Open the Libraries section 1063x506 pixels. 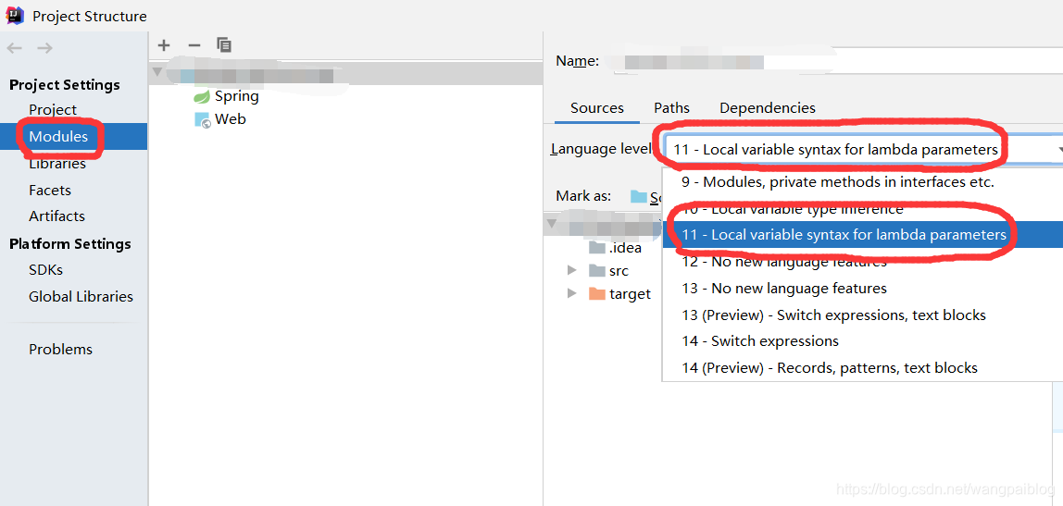[x=57, y=164]
